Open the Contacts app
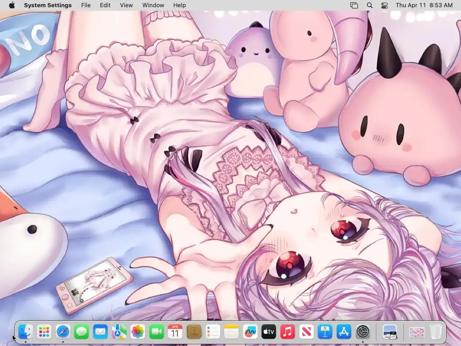 click(x=194, y=332)
